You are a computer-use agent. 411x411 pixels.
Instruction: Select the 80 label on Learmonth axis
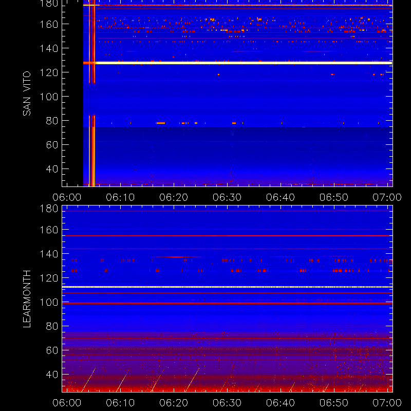point(52,326)
